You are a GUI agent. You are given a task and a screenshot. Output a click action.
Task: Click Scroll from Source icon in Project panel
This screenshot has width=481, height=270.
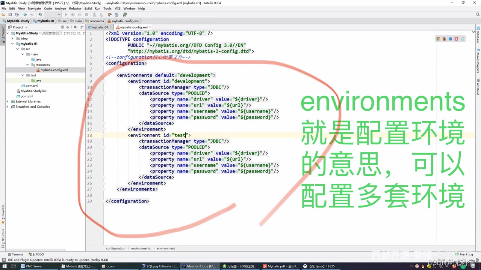62,27
